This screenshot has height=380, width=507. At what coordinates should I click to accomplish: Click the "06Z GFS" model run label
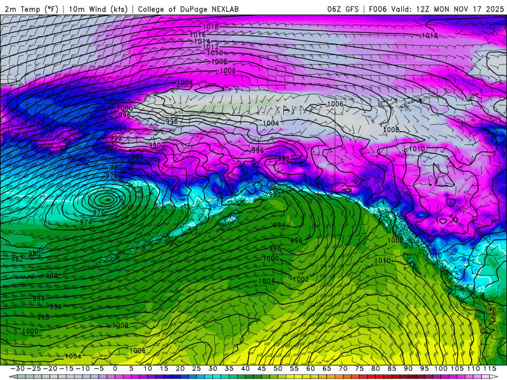pyautogui.click(x=343, y=9)
